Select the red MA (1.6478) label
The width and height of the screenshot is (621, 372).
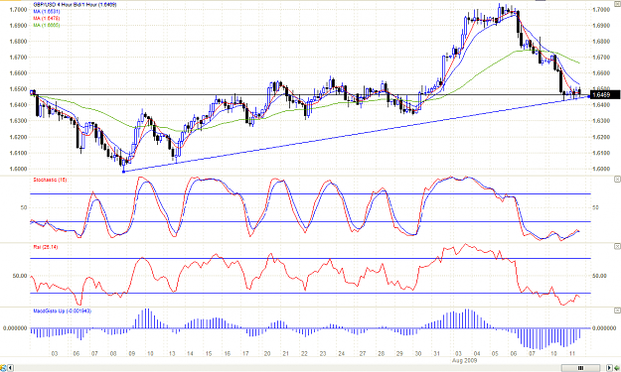pyautogui.click(x=47, y=18)
